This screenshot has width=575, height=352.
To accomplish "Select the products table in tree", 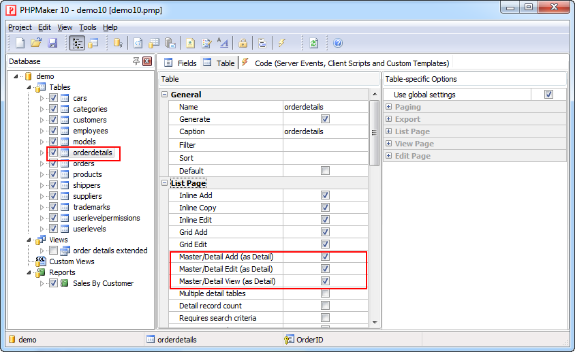I will tap(87, 174).
